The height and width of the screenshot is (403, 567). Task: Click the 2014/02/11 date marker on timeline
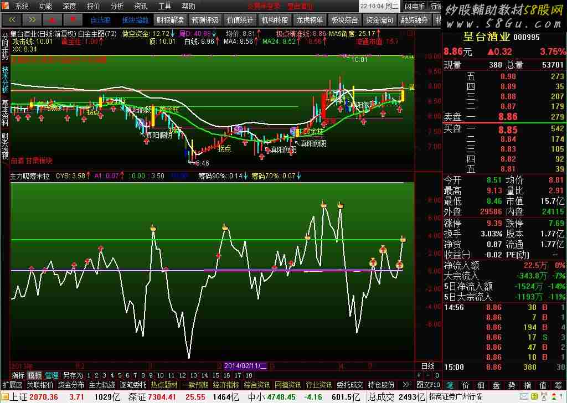click(245, 366)
